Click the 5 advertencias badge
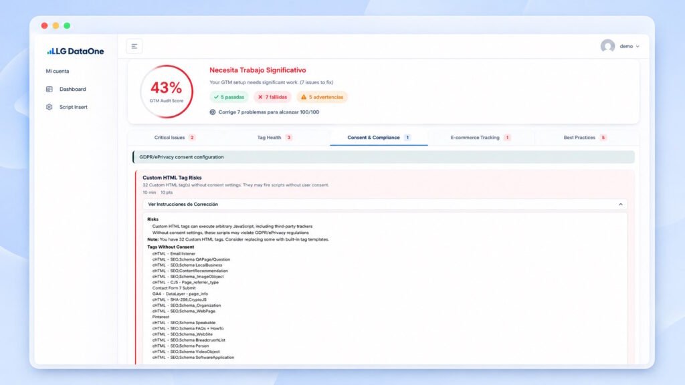 click(x=322, y=97)
